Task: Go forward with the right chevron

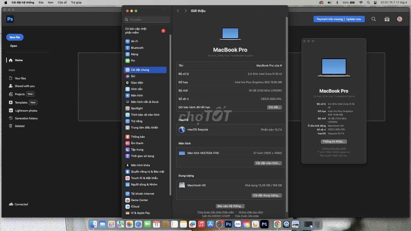Action: click(185, 11)
